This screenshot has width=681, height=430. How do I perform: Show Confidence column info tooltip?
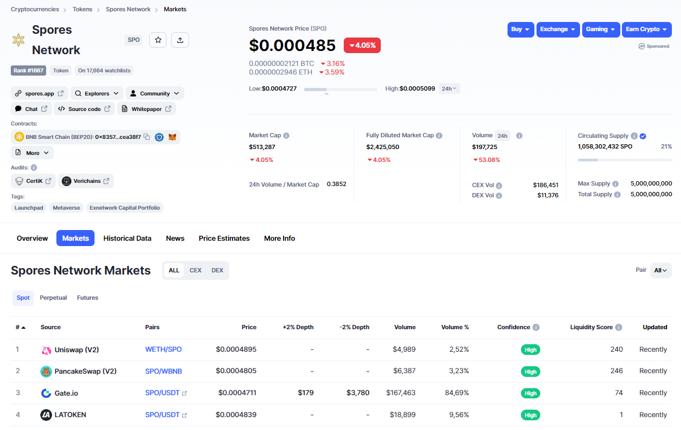pyautogui.click(x=536, y=328)
